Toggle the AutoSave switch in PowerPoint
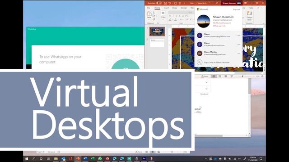This screenshot has width=289, height=162. point(159,3)
